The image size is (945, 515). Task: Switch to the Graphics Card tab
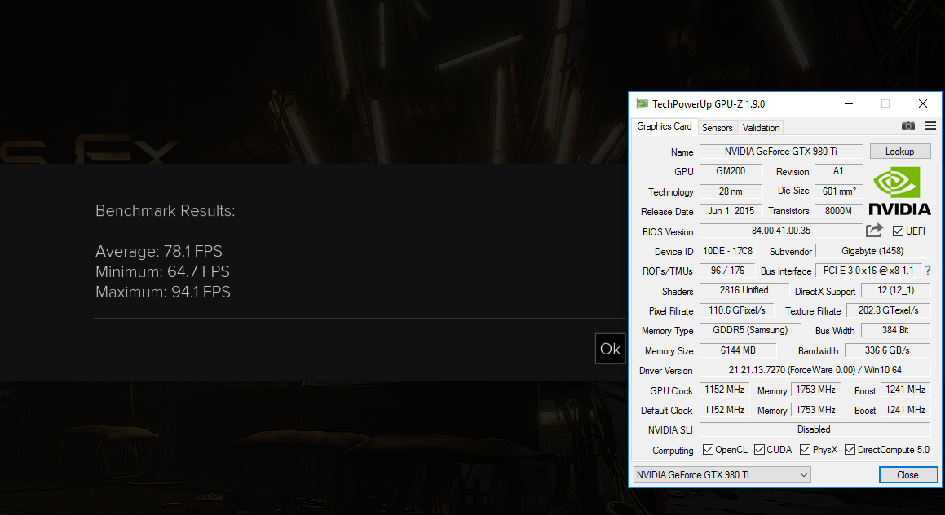point(665,126)
